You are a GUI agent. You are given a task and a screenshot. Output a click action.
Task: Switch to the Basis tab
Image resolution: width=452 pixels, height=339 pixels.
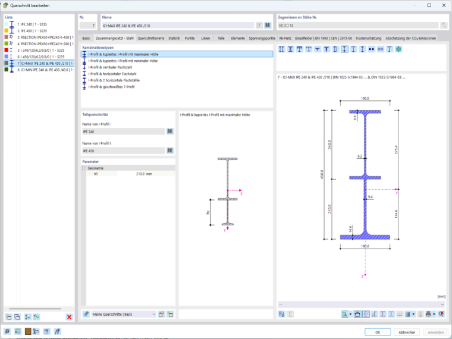coord(86,38)
